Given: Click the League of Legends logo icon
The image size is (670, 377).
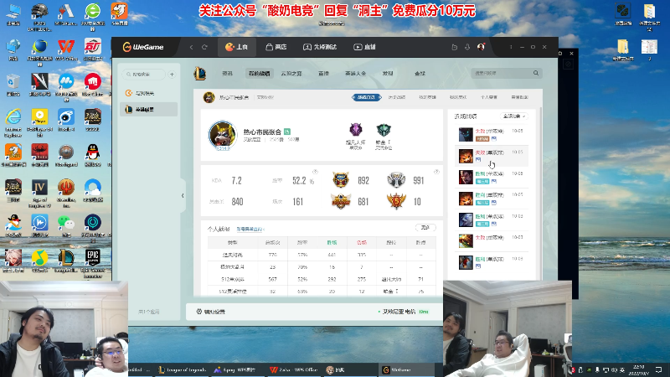Looking at the screenshot, I should coord(199,74).
